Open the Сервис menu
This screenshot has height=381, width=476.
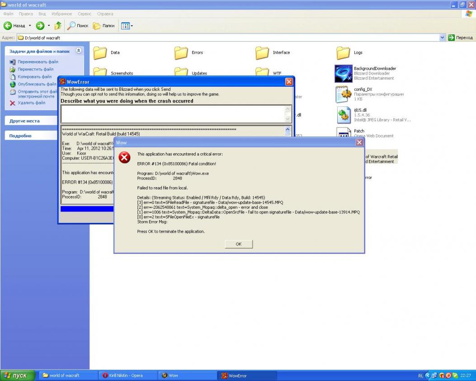click(84, 14)
